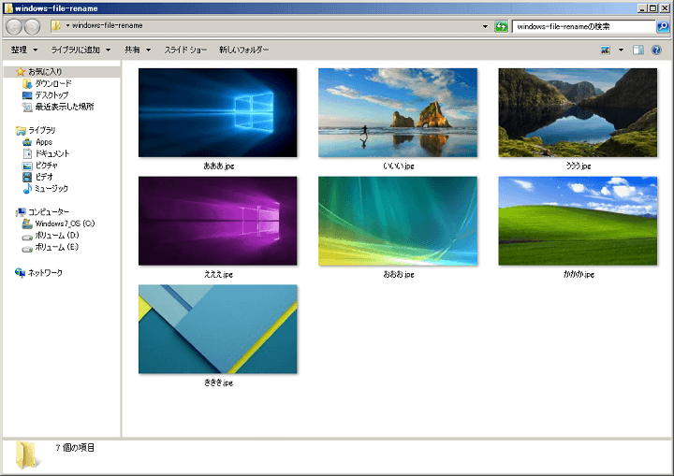The height and width of the screenshot is (476, 674).
Task: Click the address bar path windows-file-rename
Action: pyautogui.click(x=107, y=26)
